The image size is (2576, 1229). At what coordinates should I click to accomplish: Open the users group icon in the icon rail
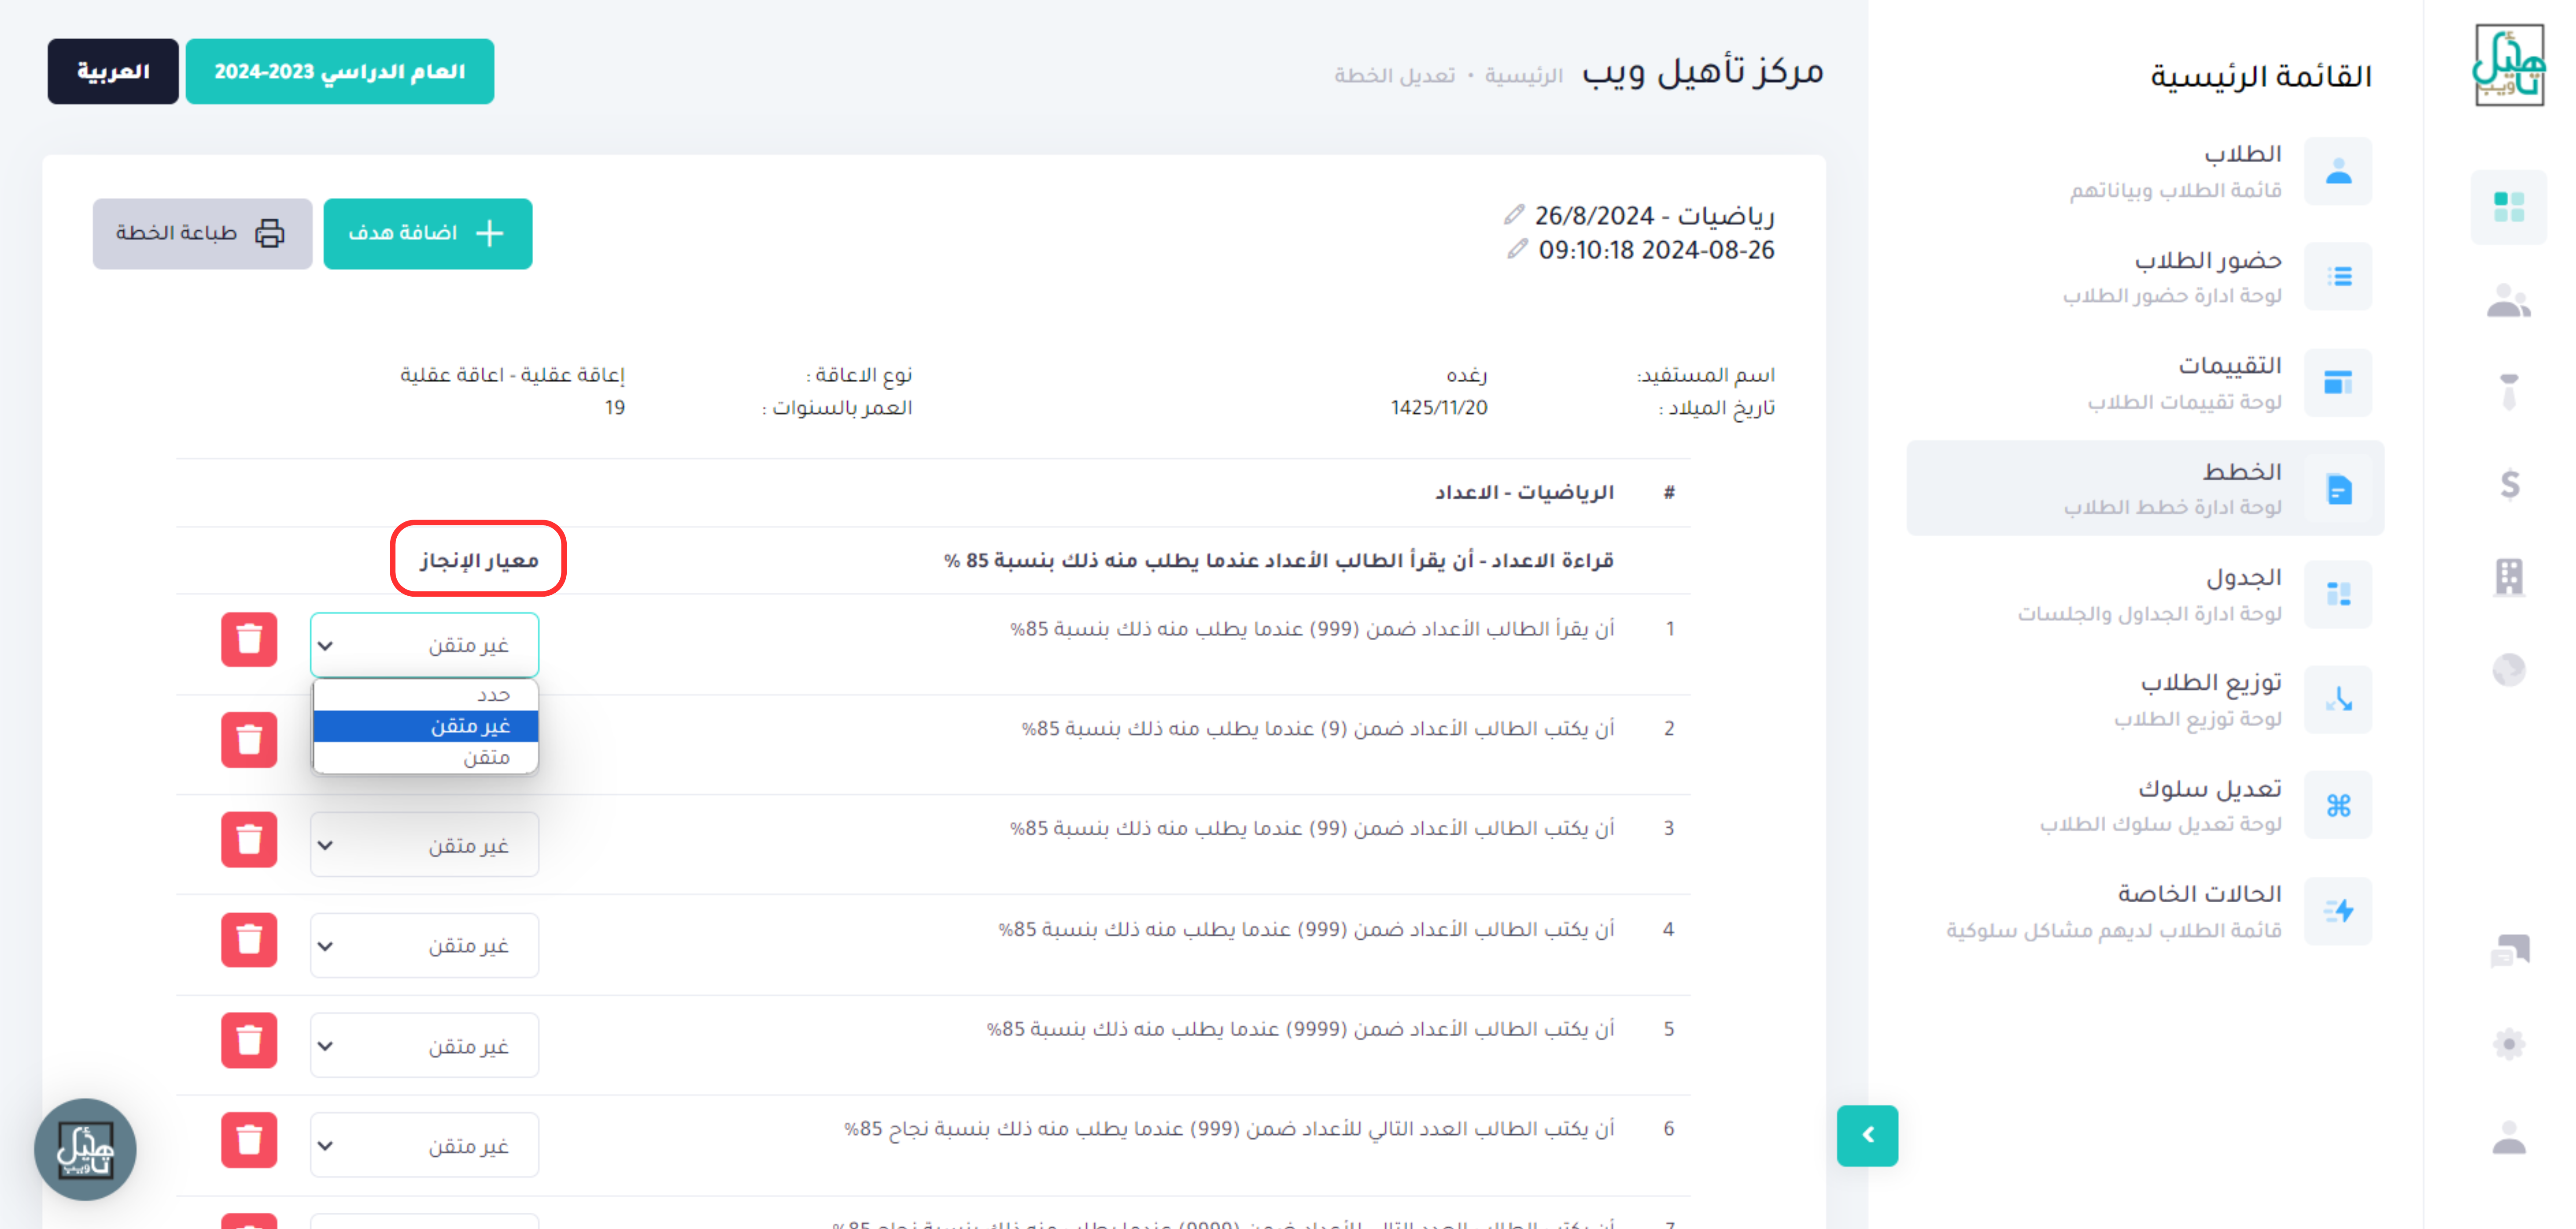(x=2508, y=300)
